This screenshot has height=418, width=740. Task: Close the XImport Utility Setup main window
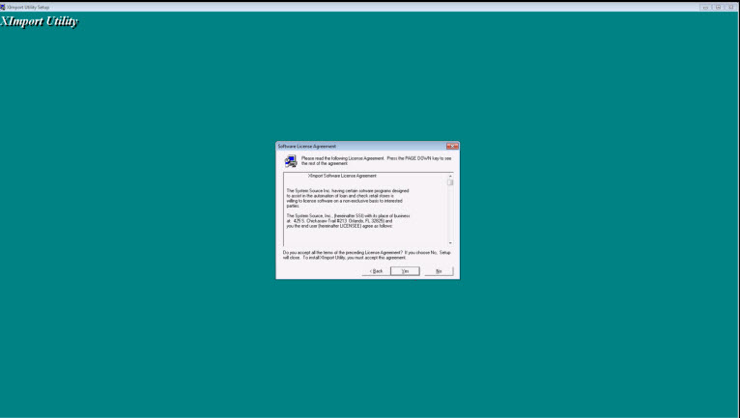point(731,7)
